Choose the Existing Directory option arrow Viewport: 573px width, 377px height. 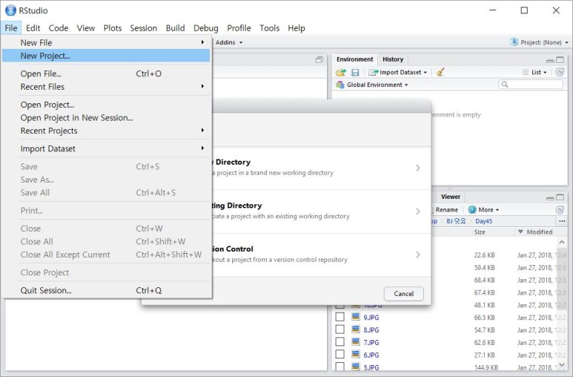(x=417, y=212)
